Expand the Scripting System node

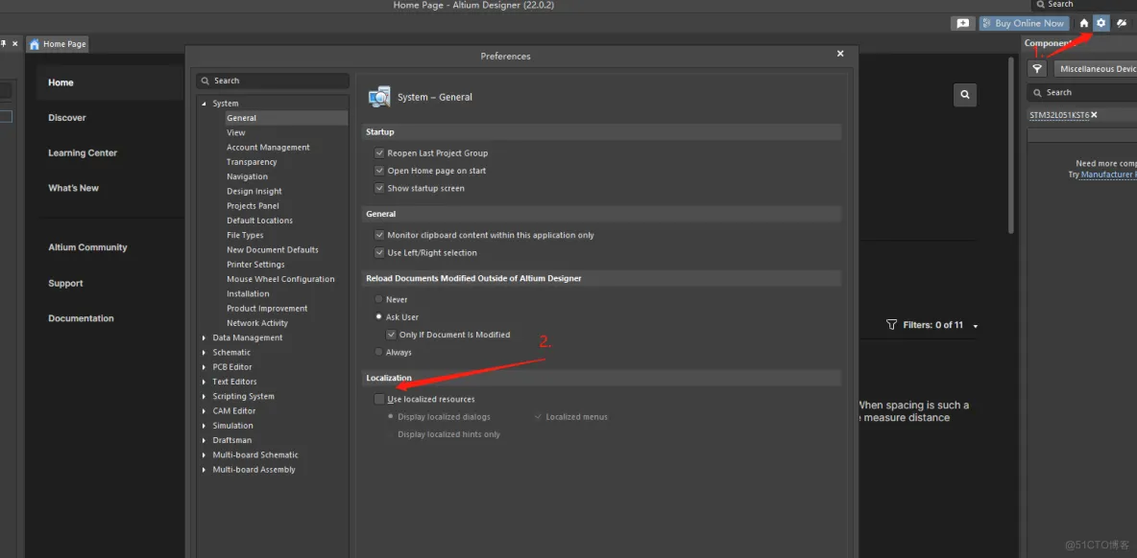pyautogui.click(x=205, y=396)
